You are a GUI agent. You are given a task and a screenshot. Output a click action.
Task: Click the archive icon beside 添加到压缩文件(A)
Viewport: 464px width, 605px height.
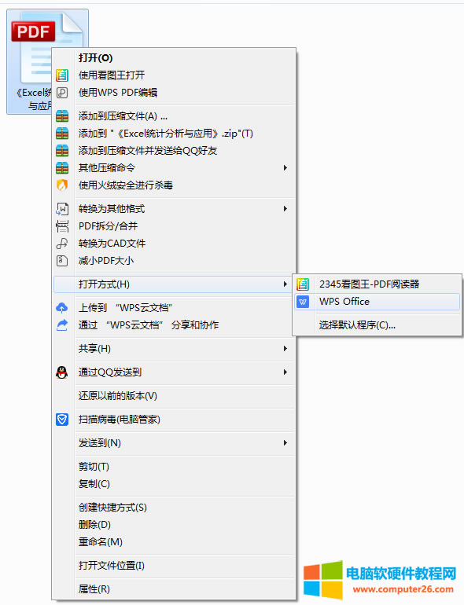pyautogui.click(x=62, y=116)
